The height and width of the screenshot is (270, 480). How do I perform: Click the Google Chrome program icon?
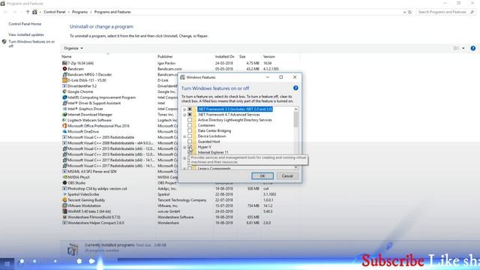(x=64, y=91)
